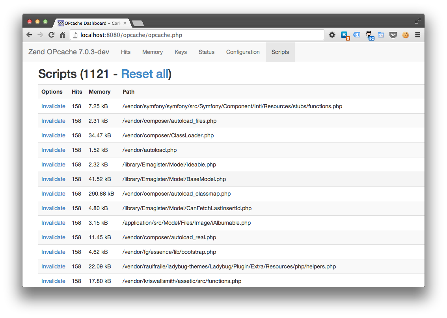Screen dimensions: 447x318
Task: Switch to the Hits nav item
Action: pyautogui.click(x=125, y=52)
